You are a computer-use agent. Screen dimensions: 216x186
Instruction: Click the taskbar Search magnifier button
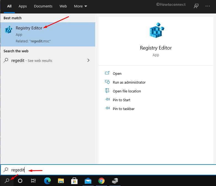(x=7, y=181)
